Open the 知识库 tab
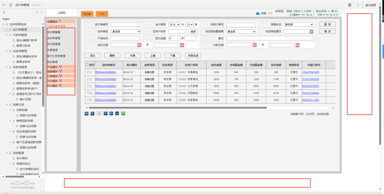 pyautogui.click(x=87, y=14)
